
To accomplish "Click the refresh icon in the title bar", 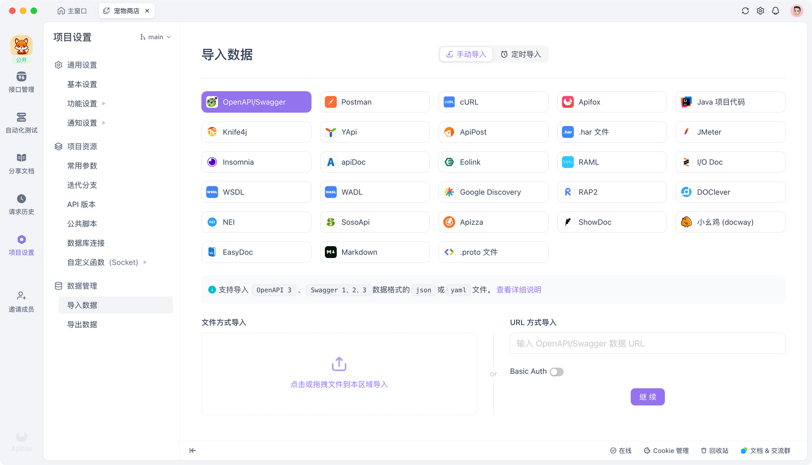I will click(x=745, y=11).
